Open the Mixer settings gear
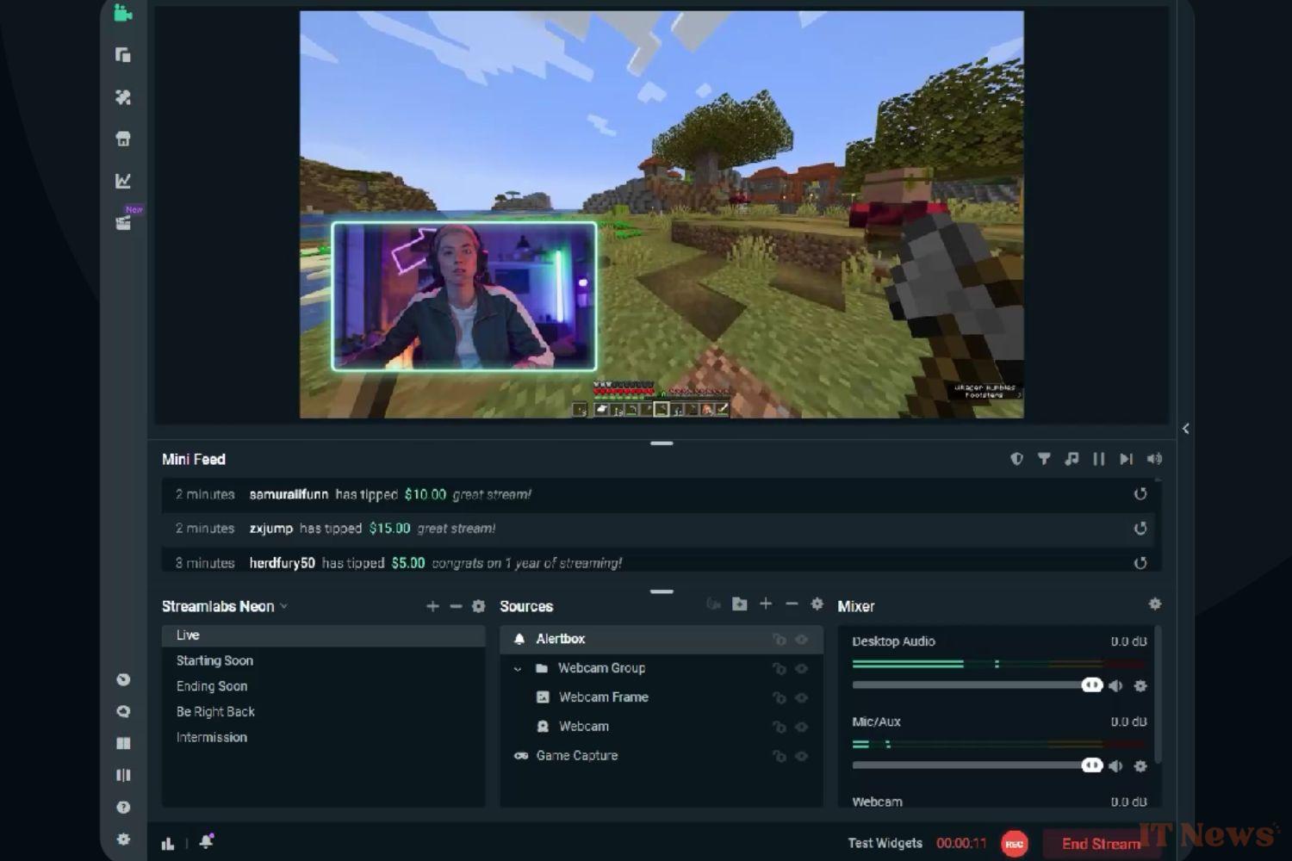 pos(1155,604)
